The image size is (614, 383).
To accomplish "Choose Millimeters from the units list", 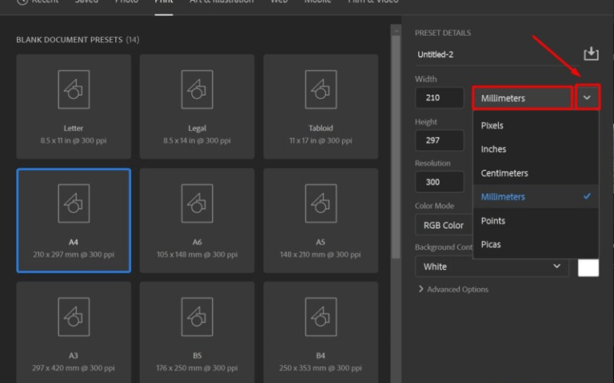I will click(536, 196).
